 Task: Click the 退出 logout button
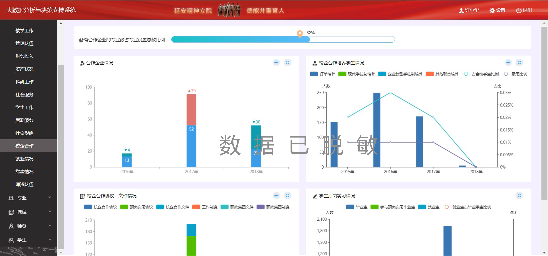(524, 11)
